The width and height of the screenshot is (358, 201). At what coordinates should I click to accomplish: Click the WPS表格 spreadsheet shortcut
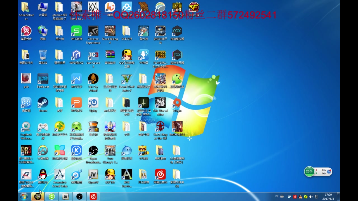[76, 33]
